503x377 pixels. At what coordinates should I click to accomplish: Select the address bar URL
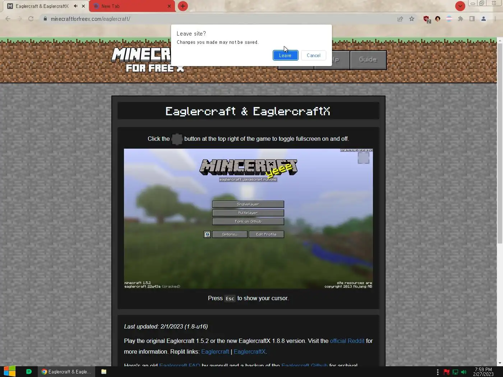[91, 19]
